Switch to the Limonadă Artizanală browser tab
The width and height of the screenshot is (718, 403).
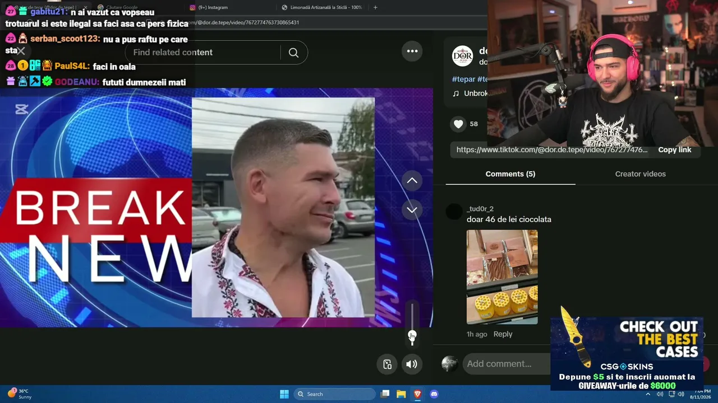tap(321, 7)
